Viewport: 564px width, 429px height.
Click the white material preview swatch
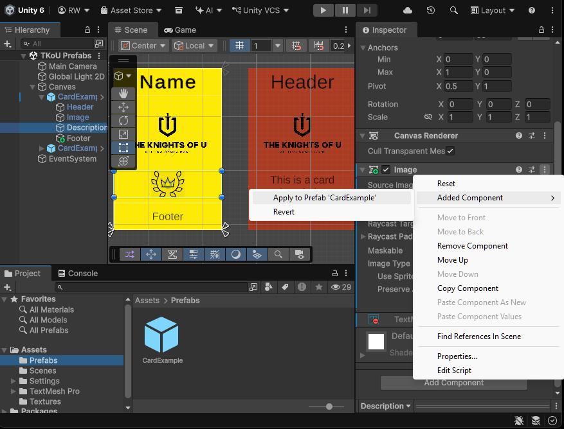tap(376, 341)
